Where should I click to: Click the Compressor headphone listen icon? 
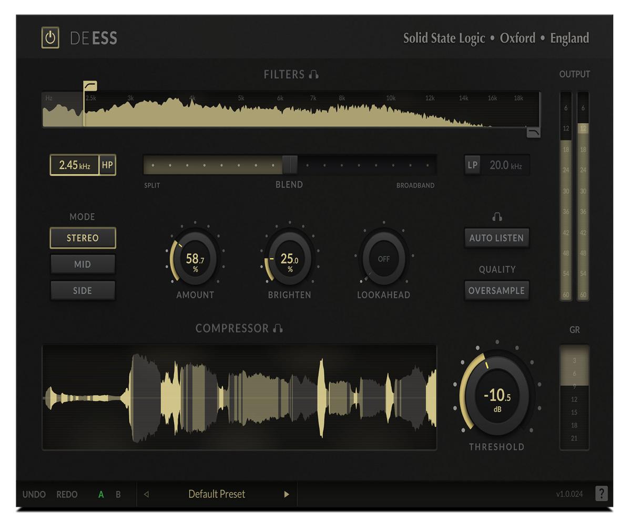(278, 328)
